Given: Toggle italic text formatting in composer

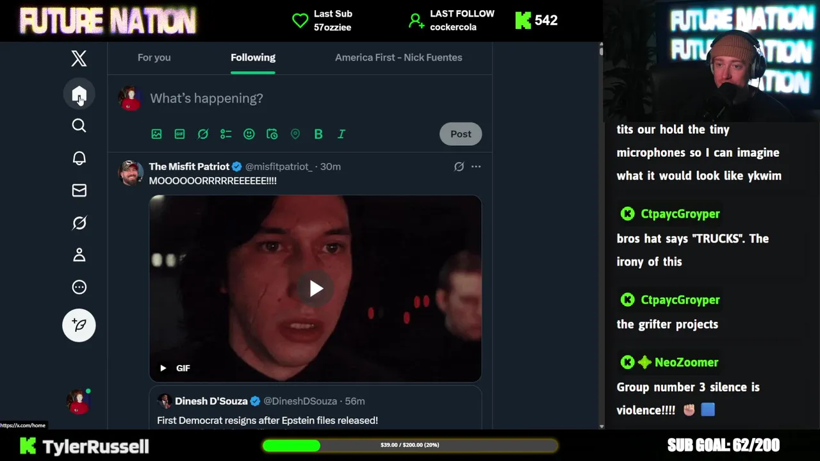Looking at the screenshot, I should click(341, 134).
